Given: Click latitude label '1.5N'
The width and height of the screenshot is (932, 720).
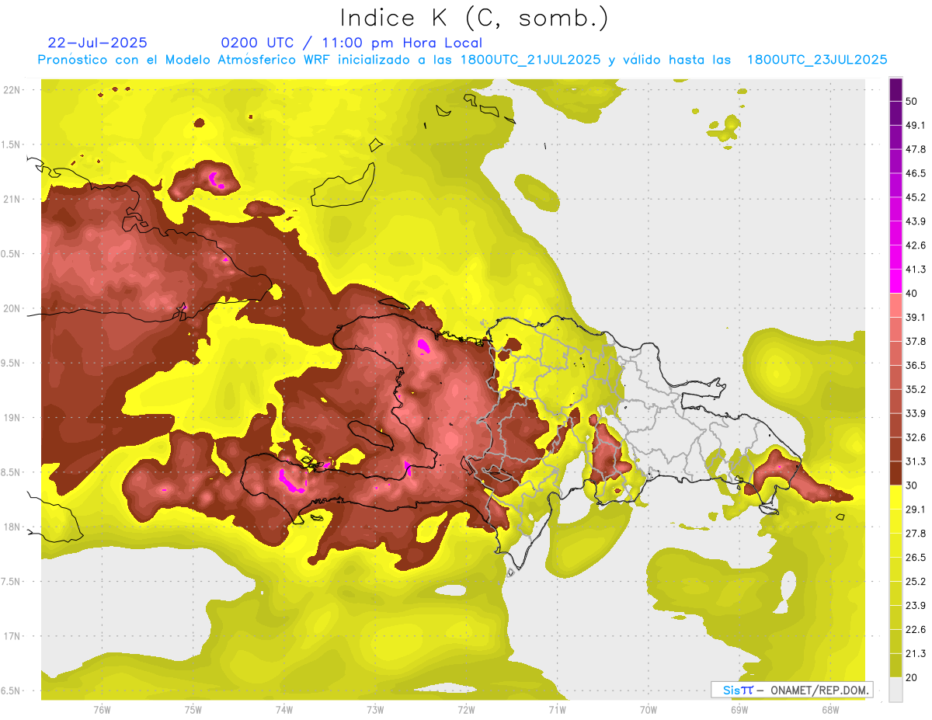Looking at the screenshot, I should (12, 144).
